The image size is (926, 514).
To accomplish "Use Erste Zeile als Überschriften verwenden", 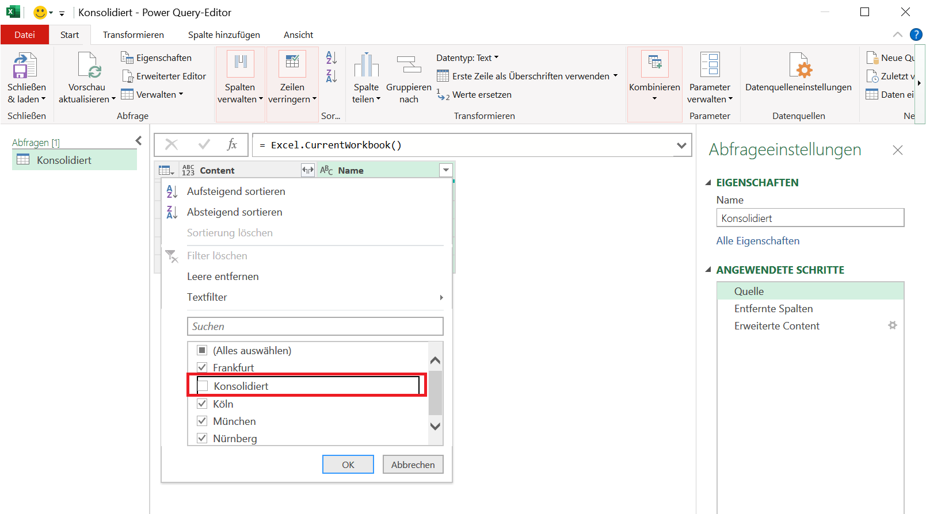I will (x=527, y=76).
